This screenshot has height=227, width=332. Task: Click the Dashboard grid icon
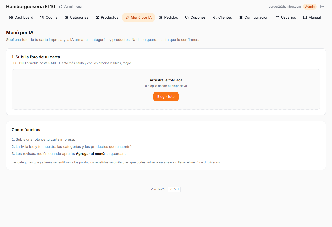pos(11,17)
